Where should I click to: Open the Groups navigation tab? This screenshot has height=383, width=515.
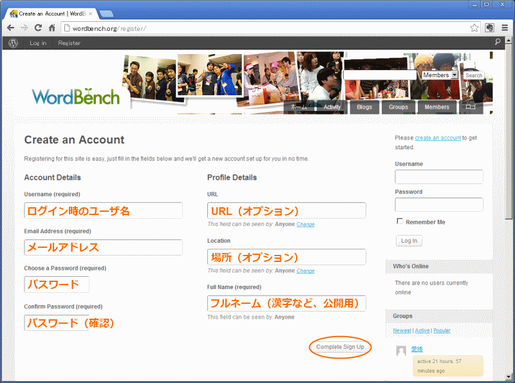398,107
